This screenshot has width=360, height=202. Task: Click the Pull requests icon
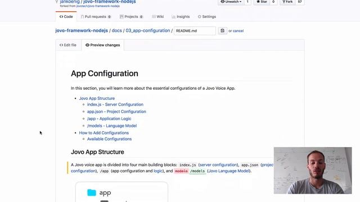82,17
